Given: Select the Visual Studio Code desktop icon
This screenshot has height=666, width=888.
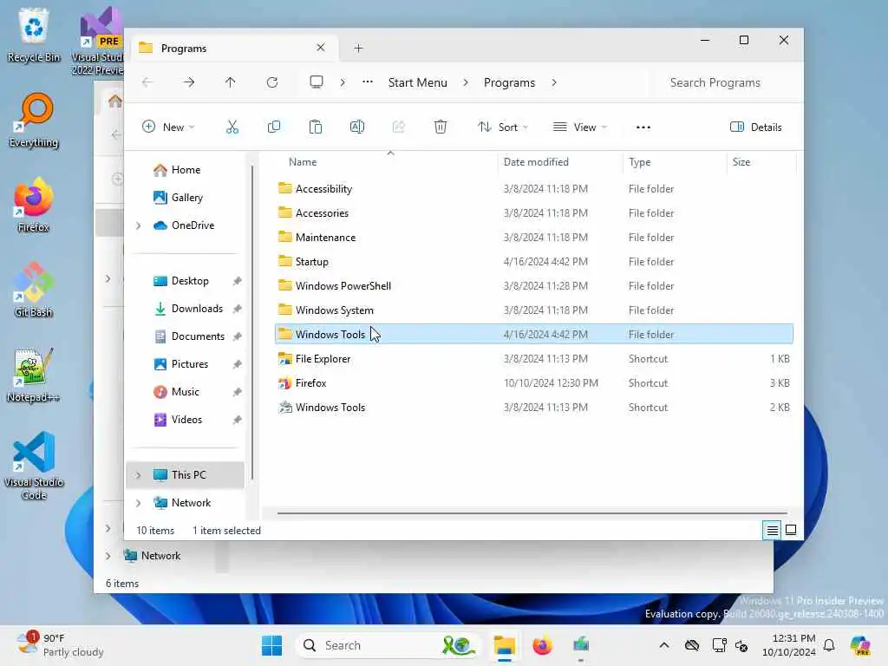Looking at the screenshot, I should (34, 466).
